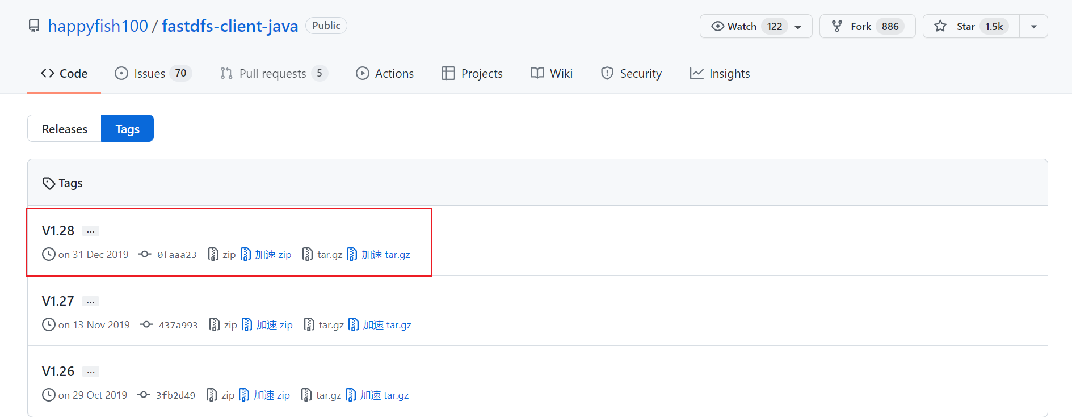Download the V1.26 zip archive

pyautogui.click(x=221, y=395)
